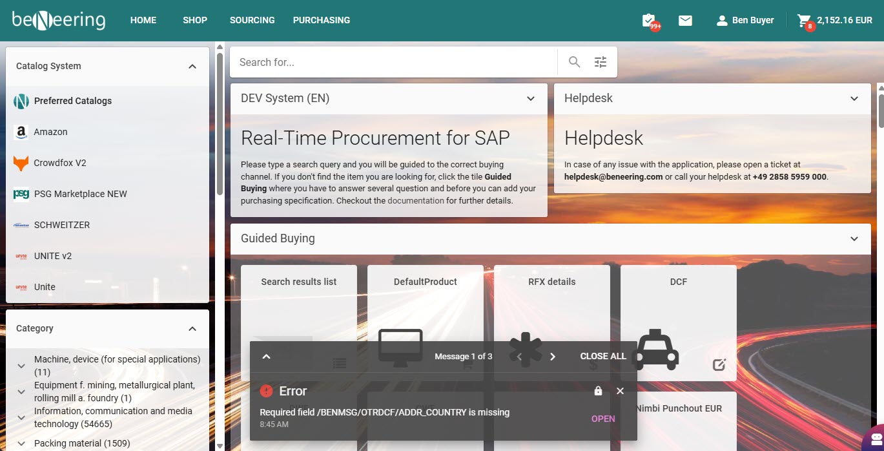This screenshot has height=451, width=884.
Task: Collapse the Guided Buying section
Action: [854, 238]
